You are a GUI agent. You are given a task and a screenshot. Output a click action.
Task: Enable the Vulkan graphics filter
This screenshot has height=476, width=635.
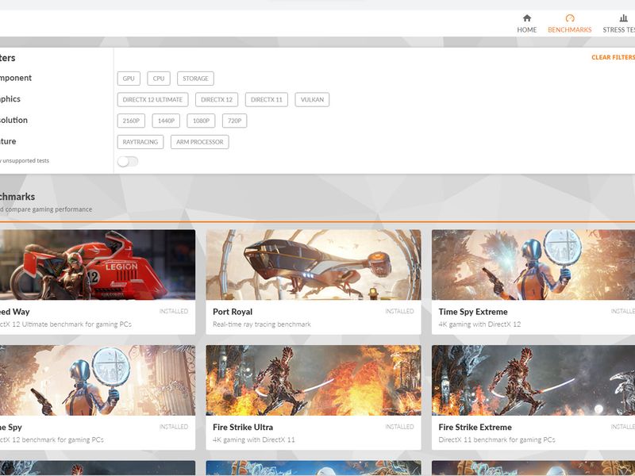pyautogui.click(x=312, y=100)
